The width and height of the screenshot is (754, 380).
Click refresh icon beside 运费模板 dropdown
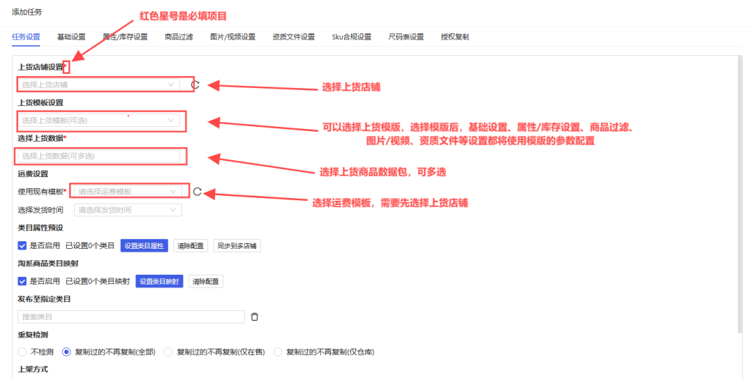click(197, 192)
